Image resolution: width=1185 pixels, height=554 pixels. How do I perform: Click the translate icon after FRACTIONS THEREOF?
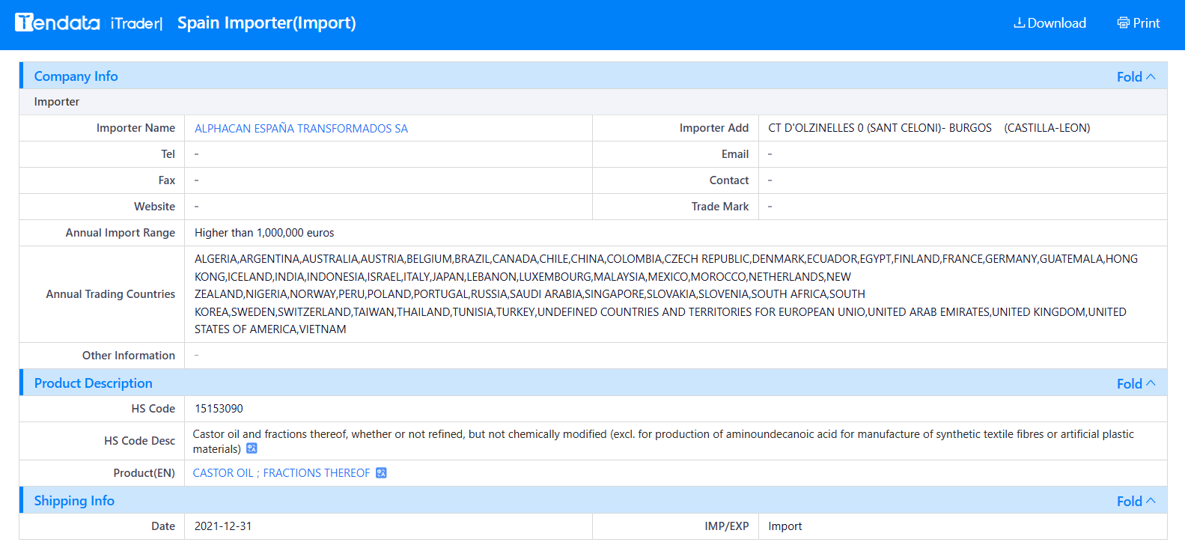(381, 473)
